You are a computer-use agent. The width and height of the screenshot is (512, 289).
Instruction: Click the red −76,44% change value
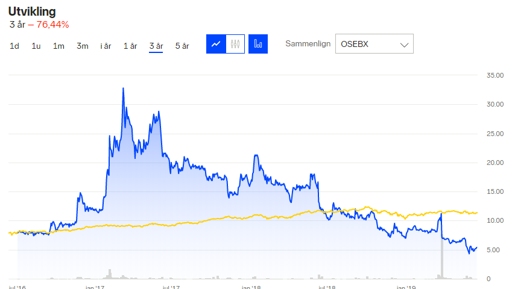pos(52,25)
